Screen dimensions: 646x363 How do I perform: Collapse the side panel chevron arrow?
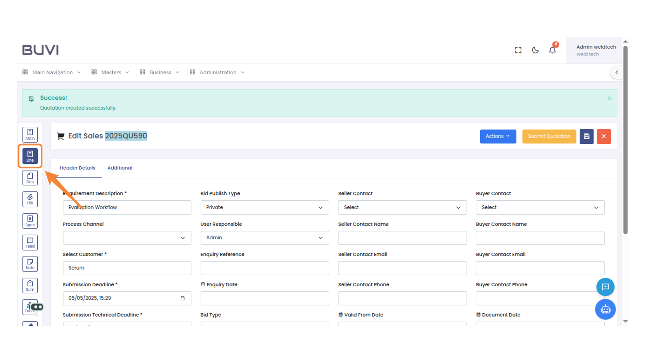616,72
